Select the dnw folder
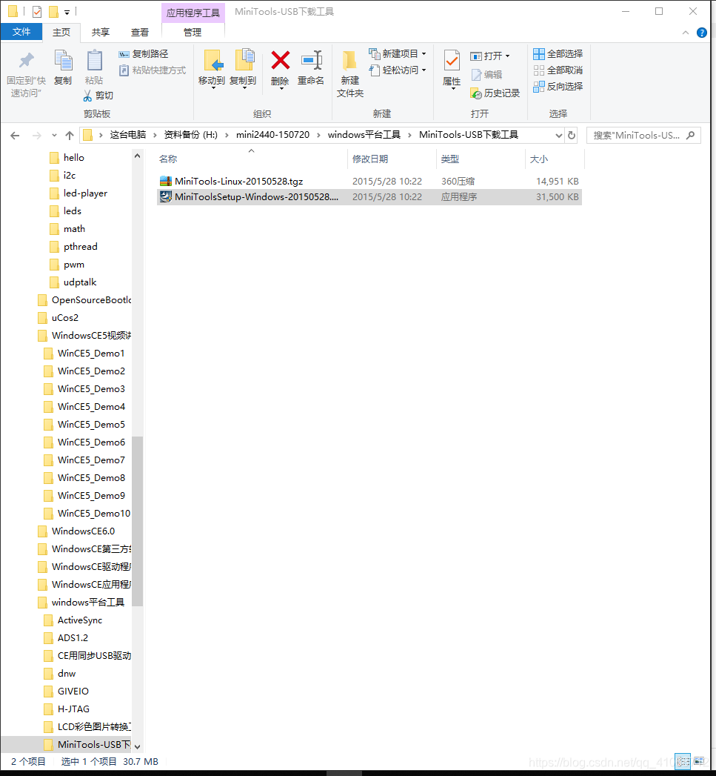 (x=66, y=674)
